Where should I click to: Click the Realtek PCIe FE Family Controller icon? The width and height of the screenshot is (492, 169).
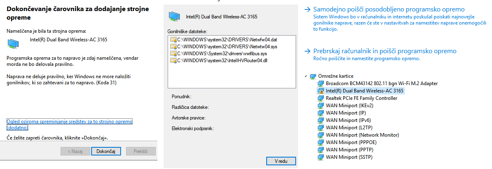pyautogui.click(x=321, y=98)
